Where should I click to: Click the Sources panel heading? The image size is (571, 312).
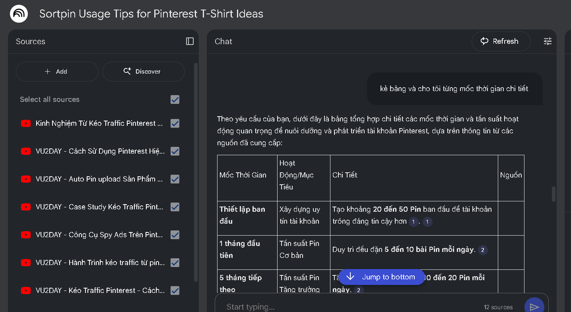click(31, 41)
